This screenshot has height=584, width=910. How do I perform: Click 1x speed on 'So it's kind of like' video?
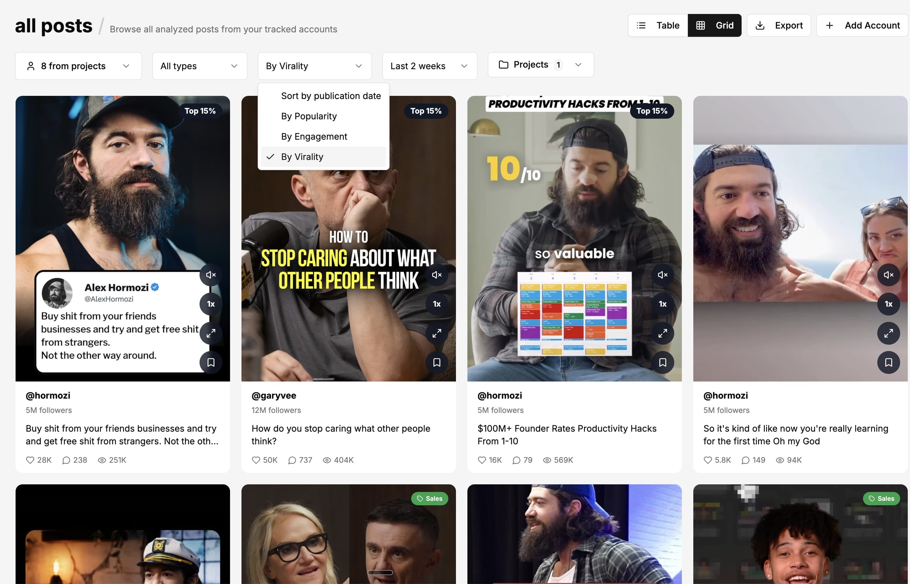tap(888, 304)
